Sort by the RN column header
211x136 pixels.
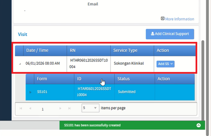click(x=73, y=51)
